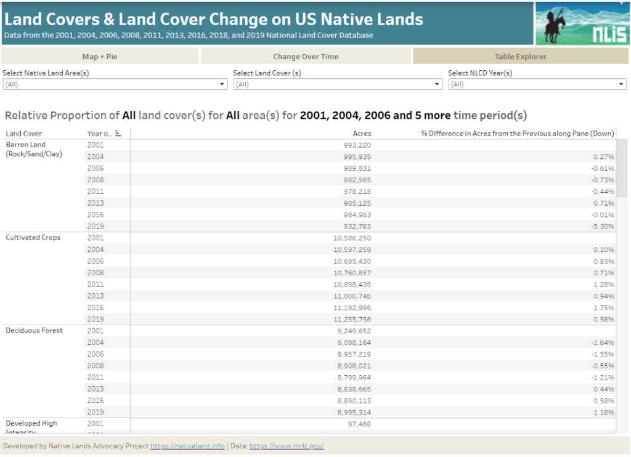Visit the nativeland.info link

pyautogui.click(x=187, y=446)
